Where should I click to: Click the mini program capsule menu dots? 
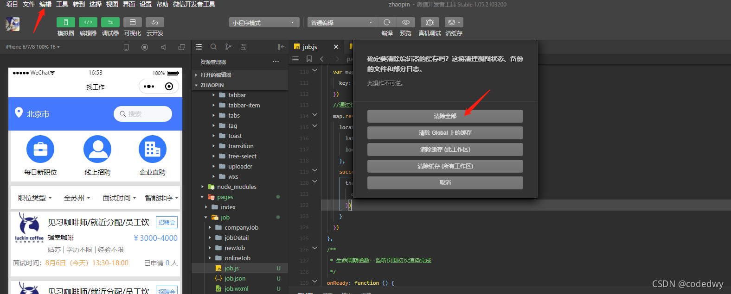149,86
